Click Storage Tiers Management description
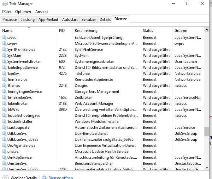Screen dimensions: 212x179 97,92
